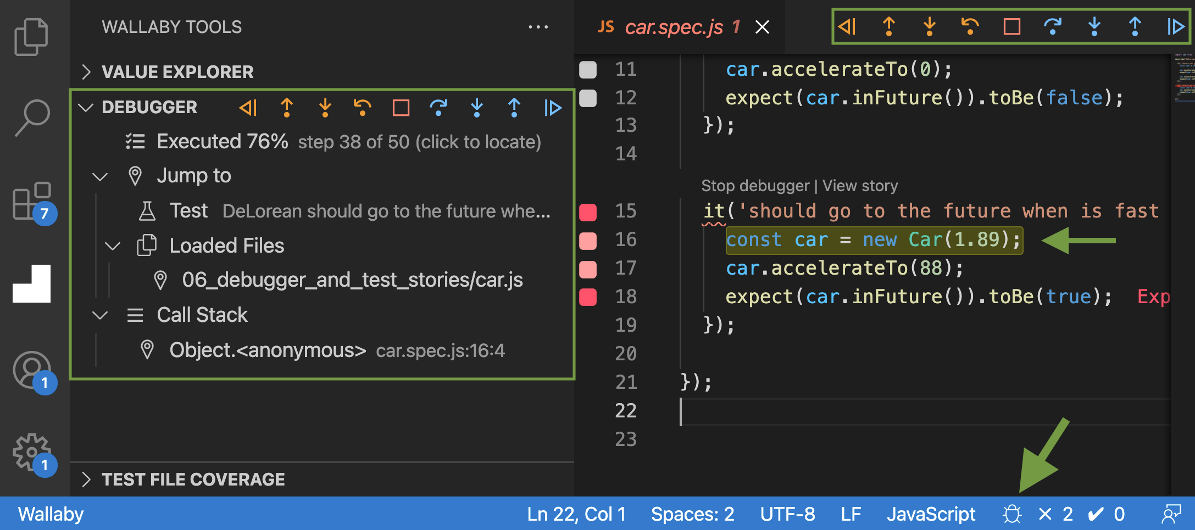Open Search in the activity bar

point(31,117)
